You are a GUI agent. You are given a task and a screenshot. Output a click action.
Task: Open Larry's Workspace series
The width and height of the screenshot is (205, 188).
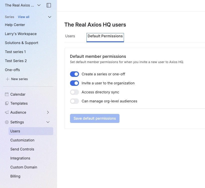pos(21,34)
